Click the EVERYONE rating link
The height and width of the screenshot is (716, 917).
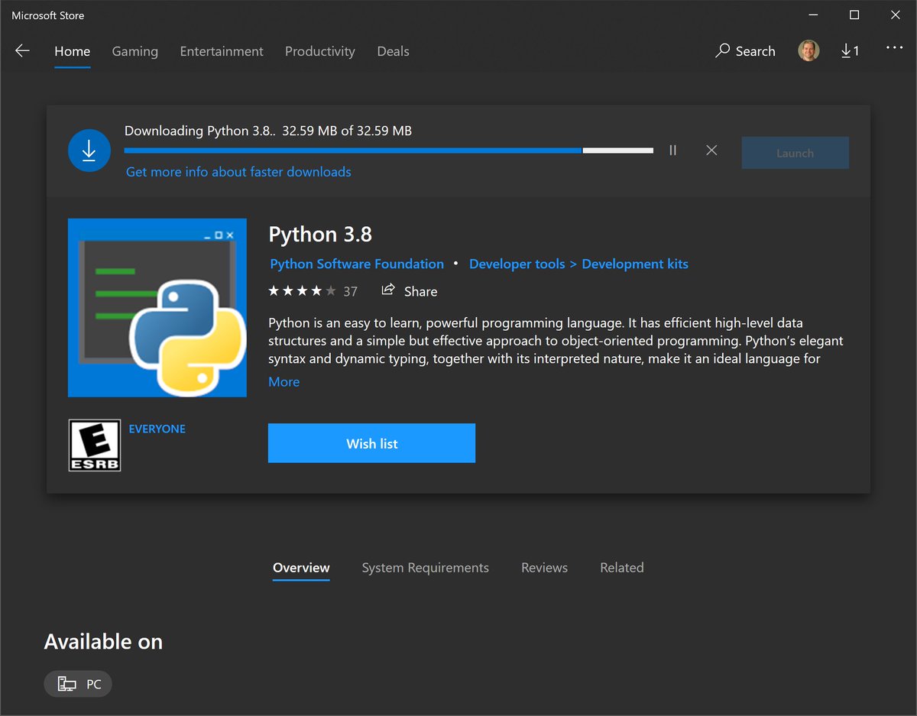coord(157,429)
